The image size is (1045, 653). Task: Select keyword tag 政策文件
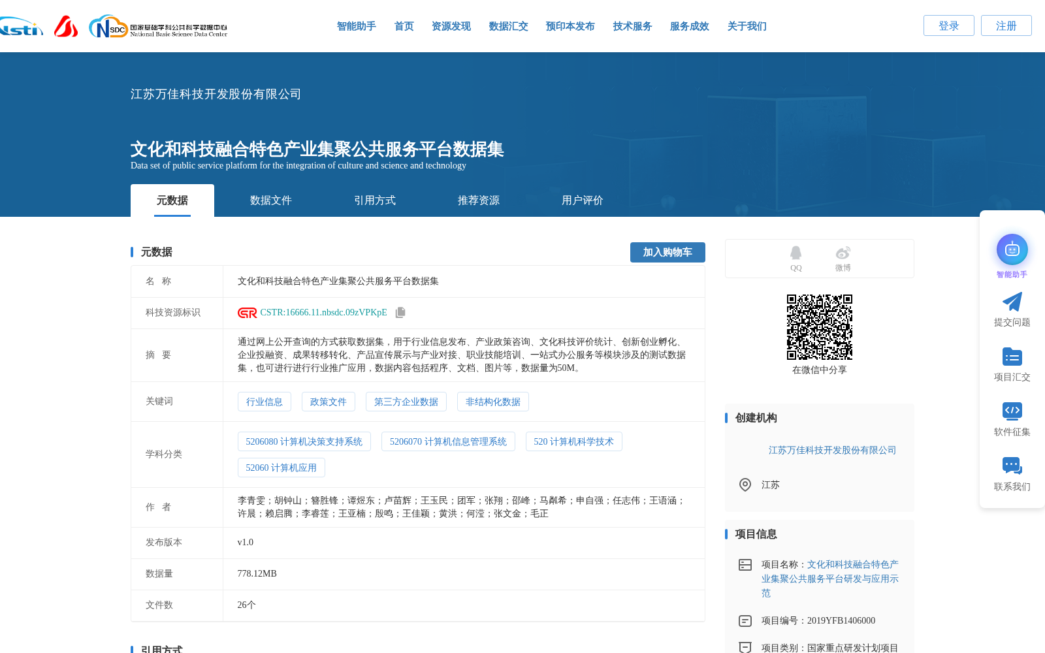click(329, 402)
